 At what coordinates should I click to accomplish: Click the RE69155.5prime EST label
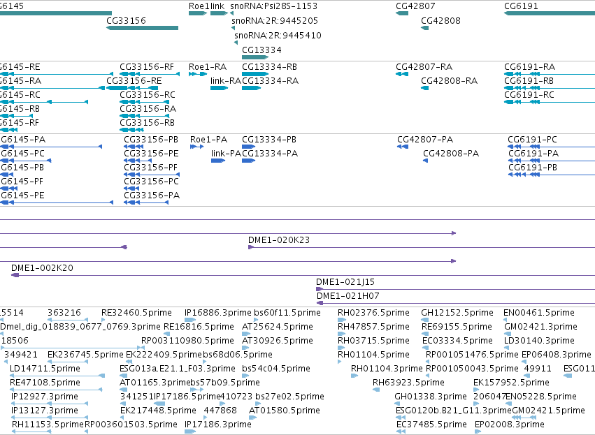pos(457,327)
